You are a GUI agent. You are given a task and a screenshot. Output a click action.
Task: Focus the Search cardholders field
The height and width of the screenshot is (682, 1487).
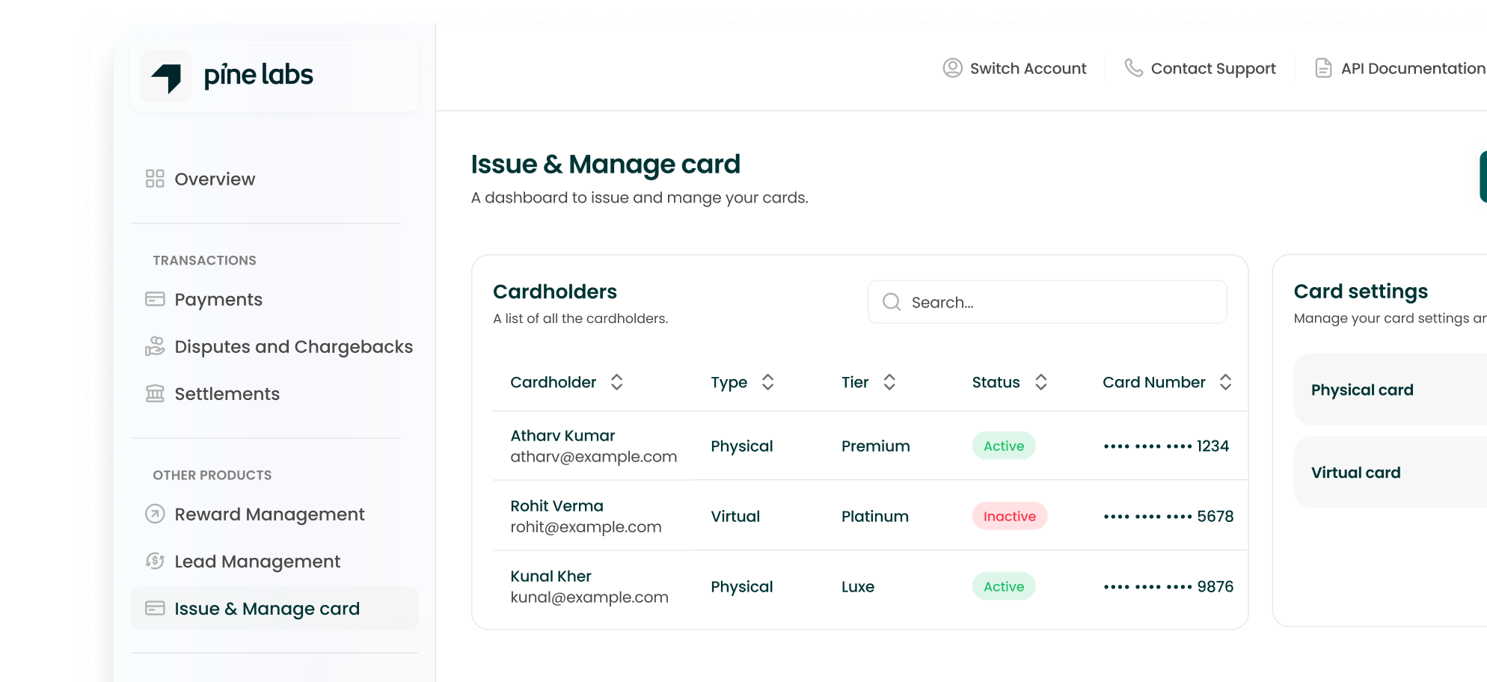tap(1047, 302)
